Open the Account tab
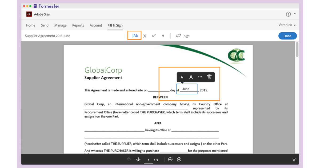 pos(96,25)
